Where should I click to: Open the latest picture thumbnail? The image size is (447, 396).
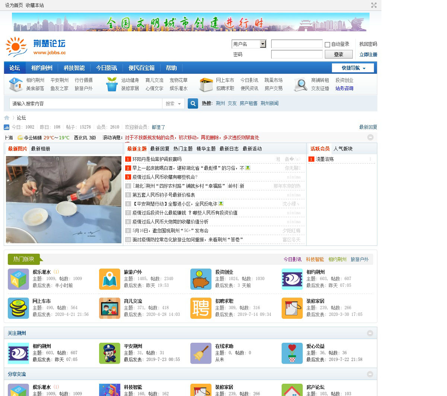point(64,200)
